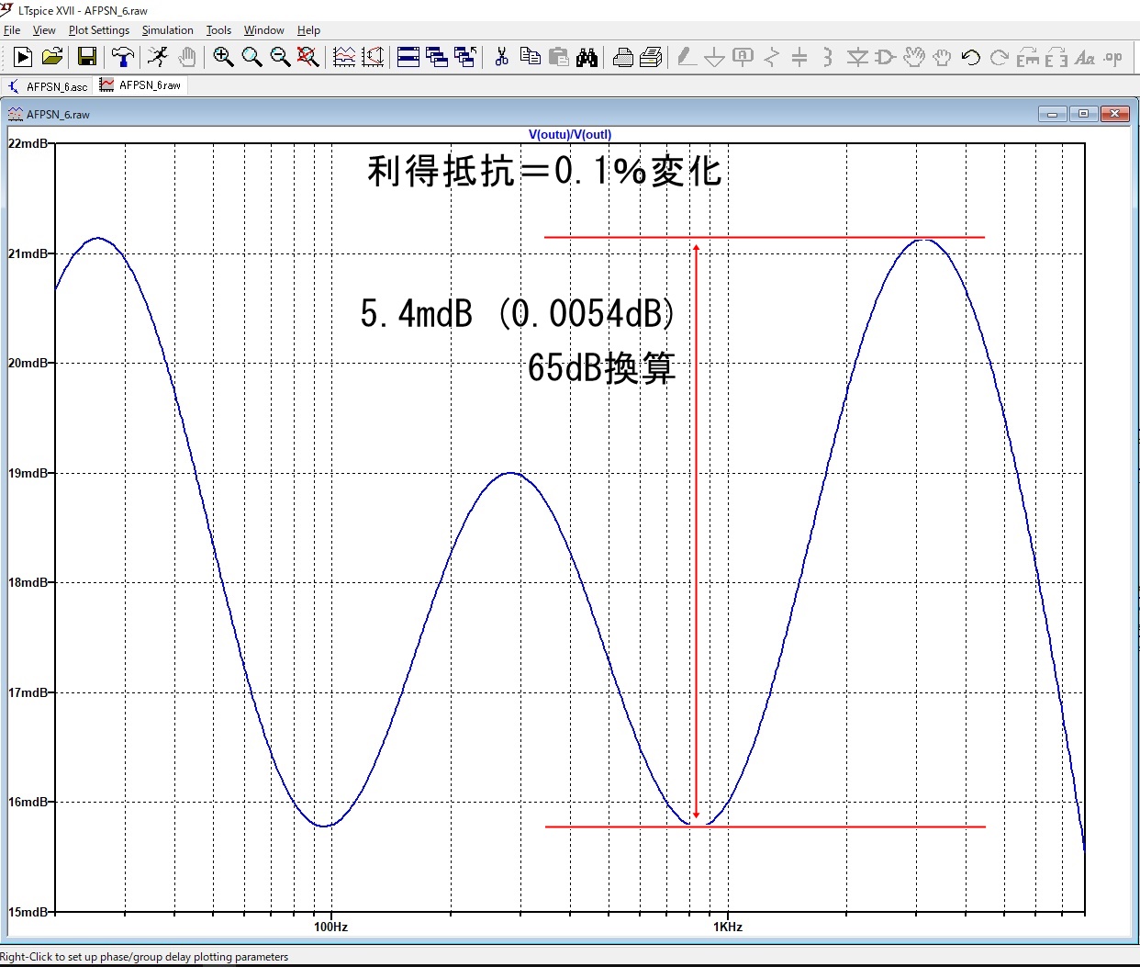Open the Tools menu
This screenshot has height=967, width=1140.
point(218,30)
